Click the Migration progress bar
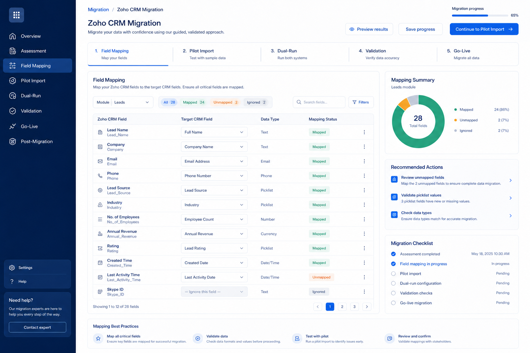This screenshot has width=530, height=353. [x=480, y=16]
